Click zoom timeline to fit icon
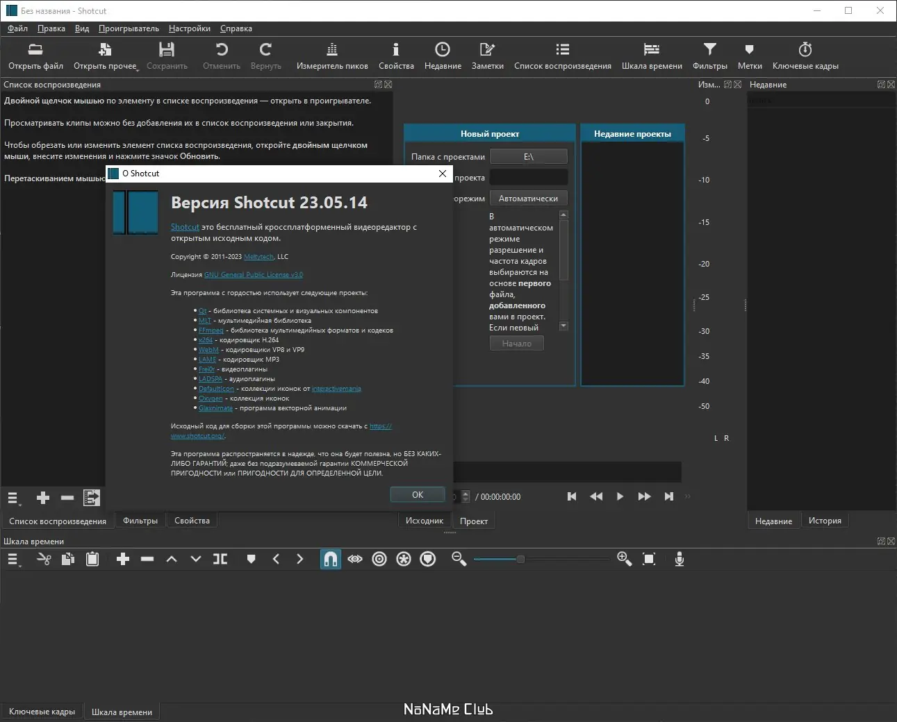Viewport: 897px width, 722px height. (649, 559)
